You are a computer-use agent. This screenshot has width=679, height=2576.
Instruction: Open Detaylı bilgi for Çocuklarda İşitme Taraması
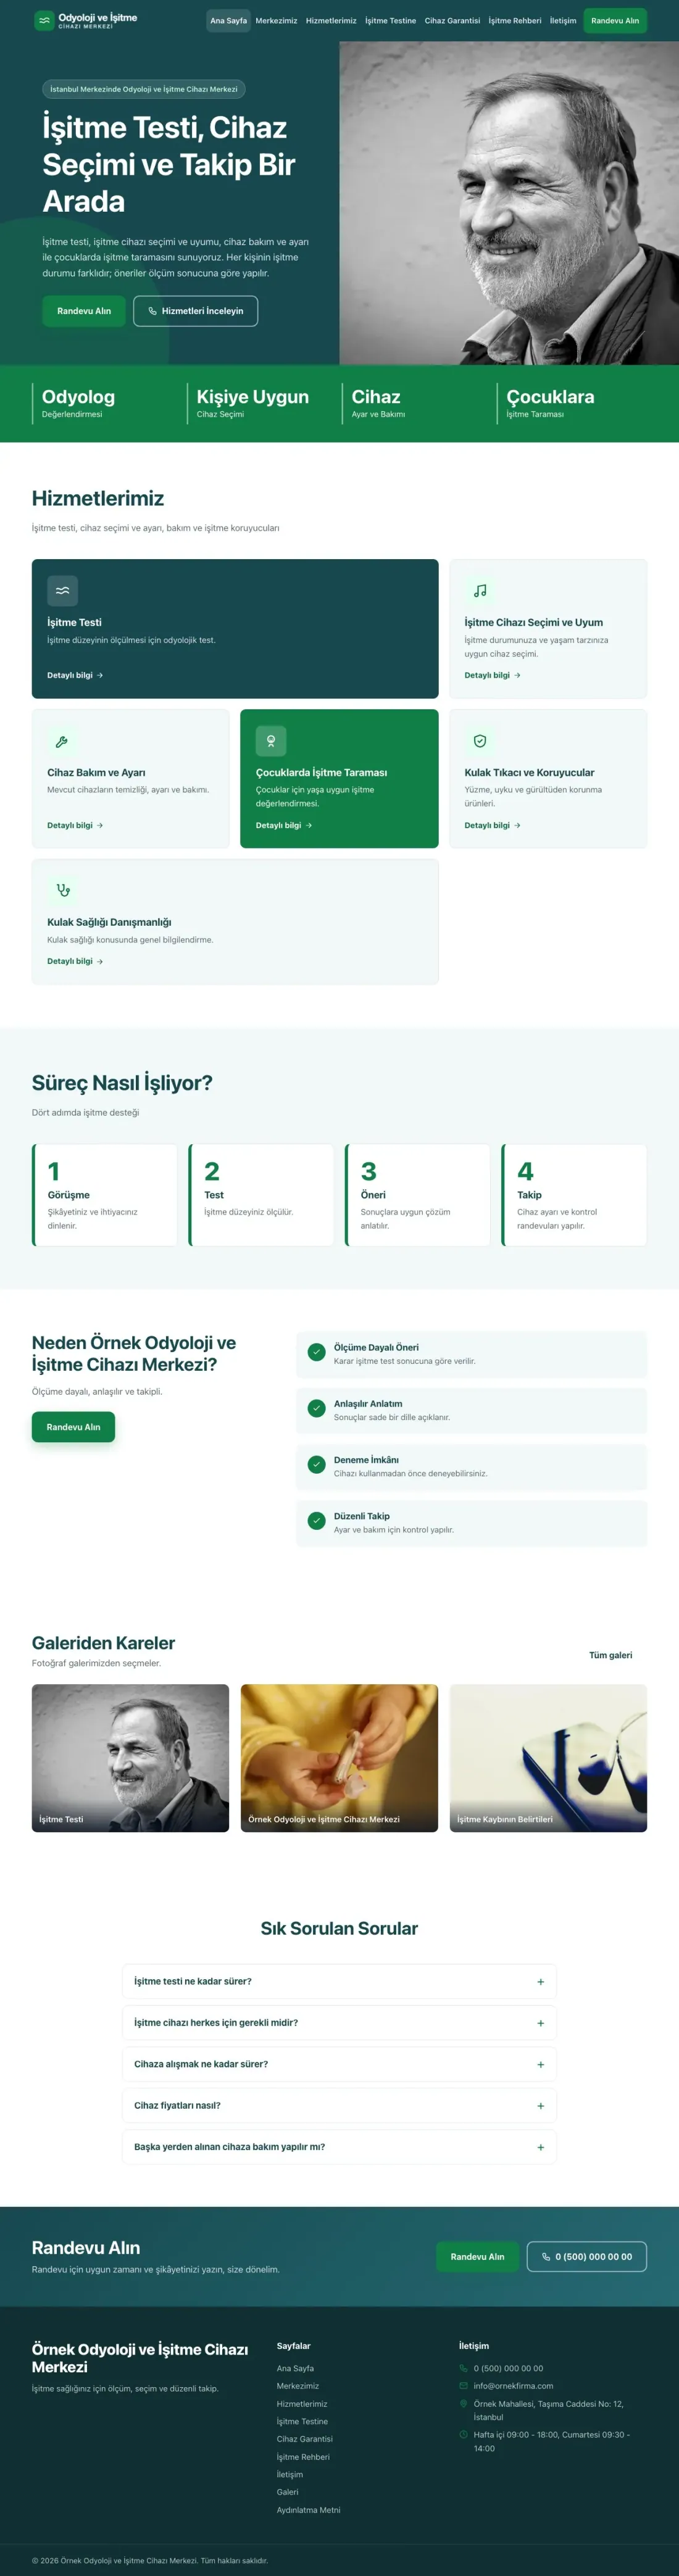[284, 825]
